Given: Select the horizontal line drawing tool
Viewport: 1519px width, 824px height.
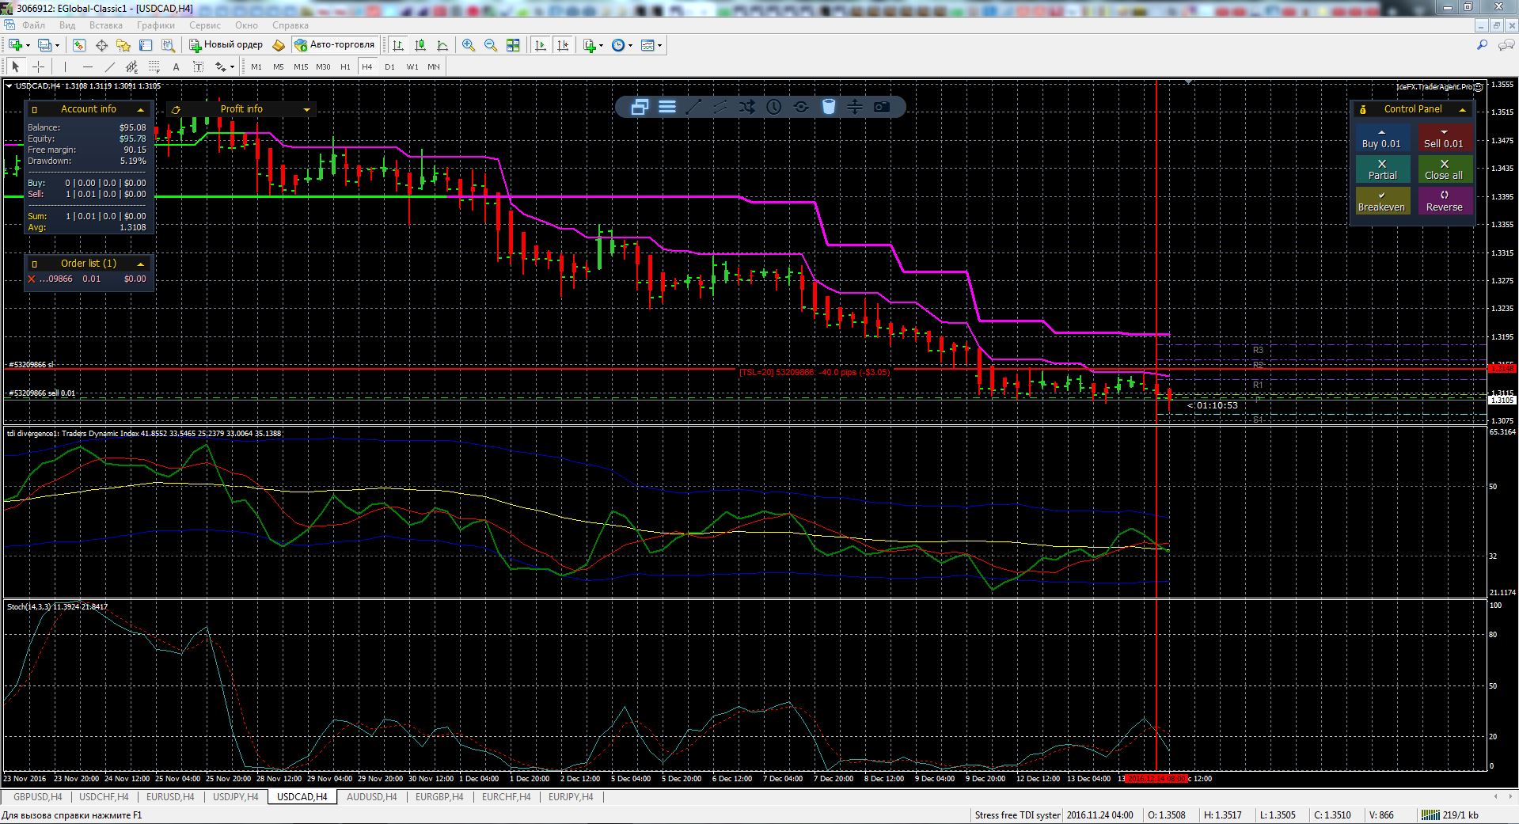Looking at the screenshot, I should point(87,66).
